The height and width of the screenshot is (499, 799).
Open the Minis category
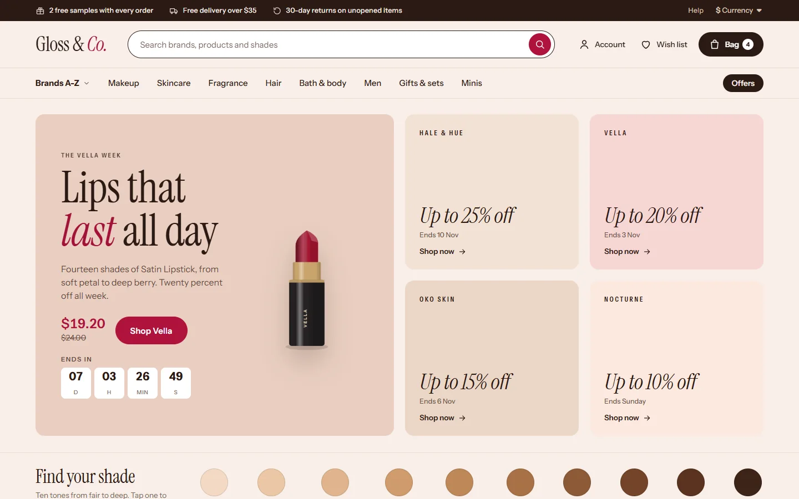pos(472,83)
